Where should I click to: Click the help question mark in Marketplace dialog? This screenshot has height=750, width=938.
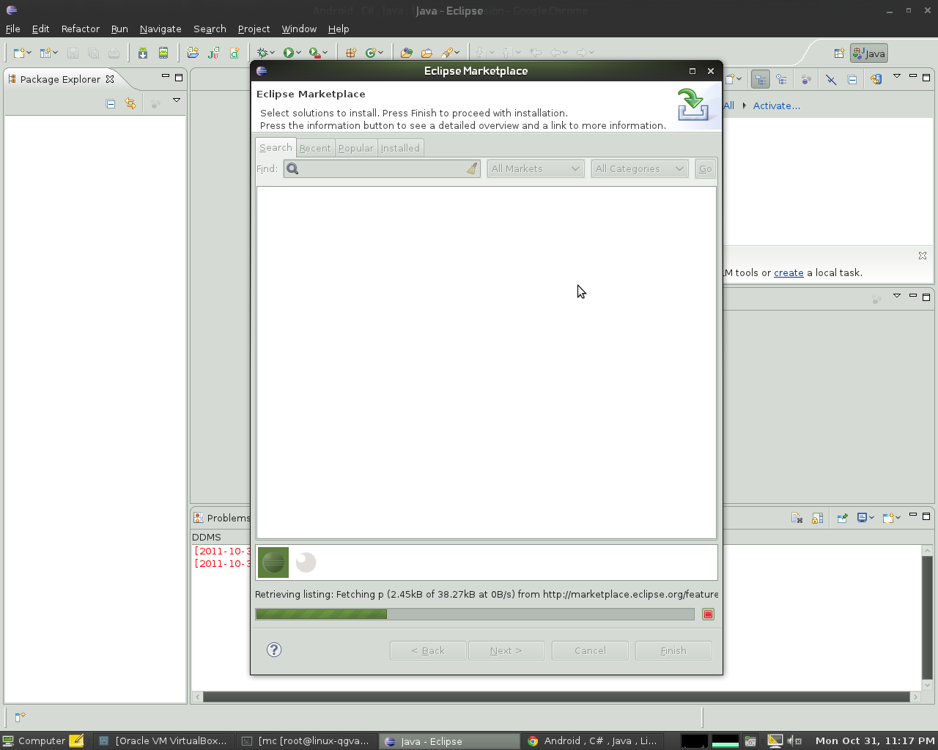[x=274, y=650]
